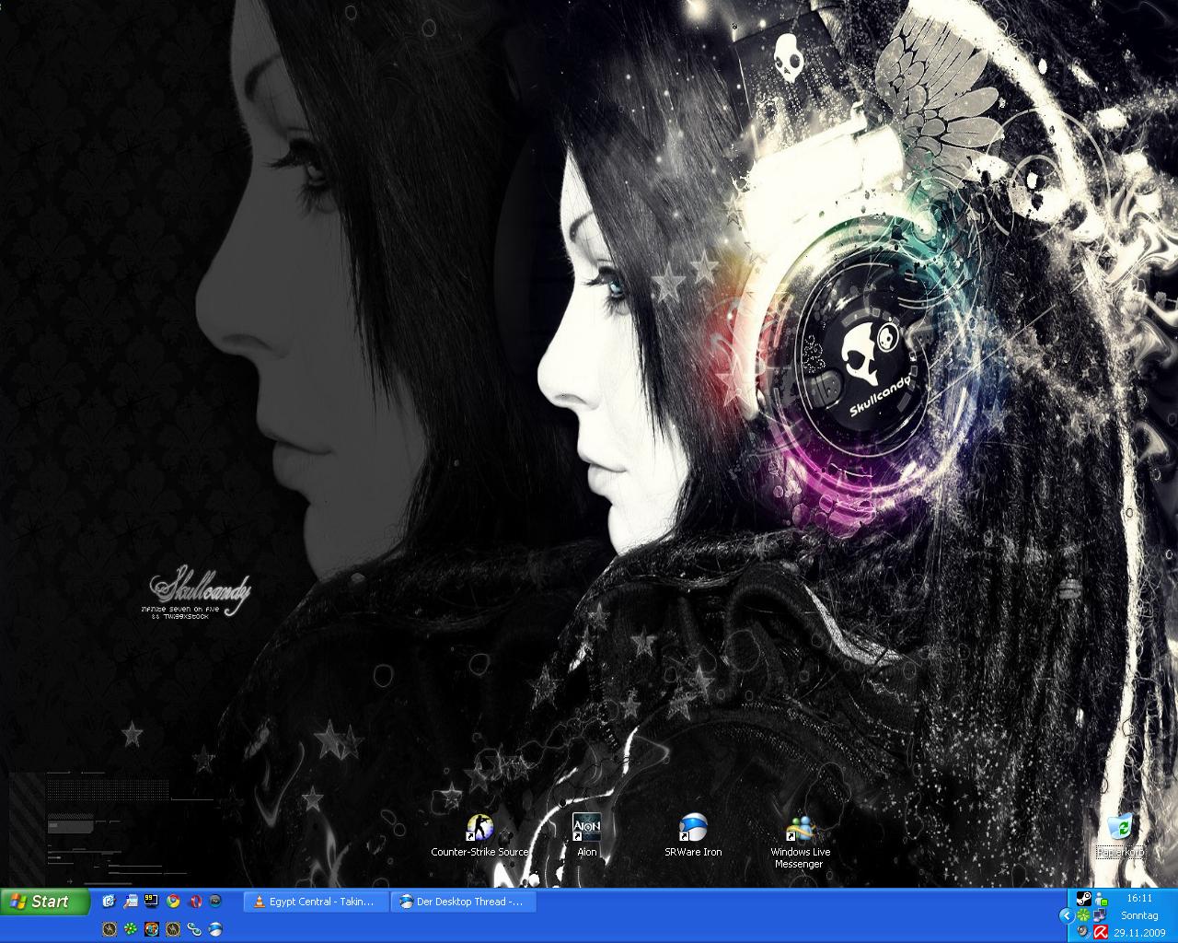Viewport: 1178px width, 943px height.
Task: Click the Opera quick launch icon
Action: tap(194, 902)
